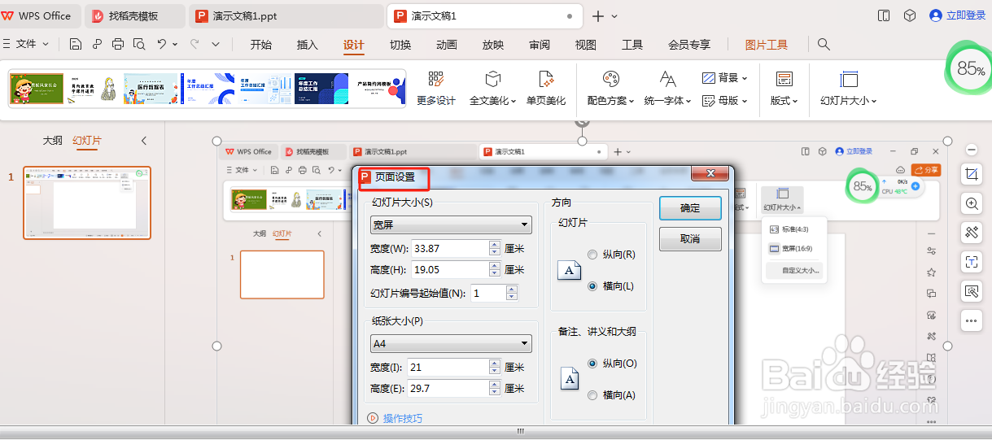Open the 宽屏 slide size combo box
Viewport: 992px width, 440px height.
[x=450, y=225]
